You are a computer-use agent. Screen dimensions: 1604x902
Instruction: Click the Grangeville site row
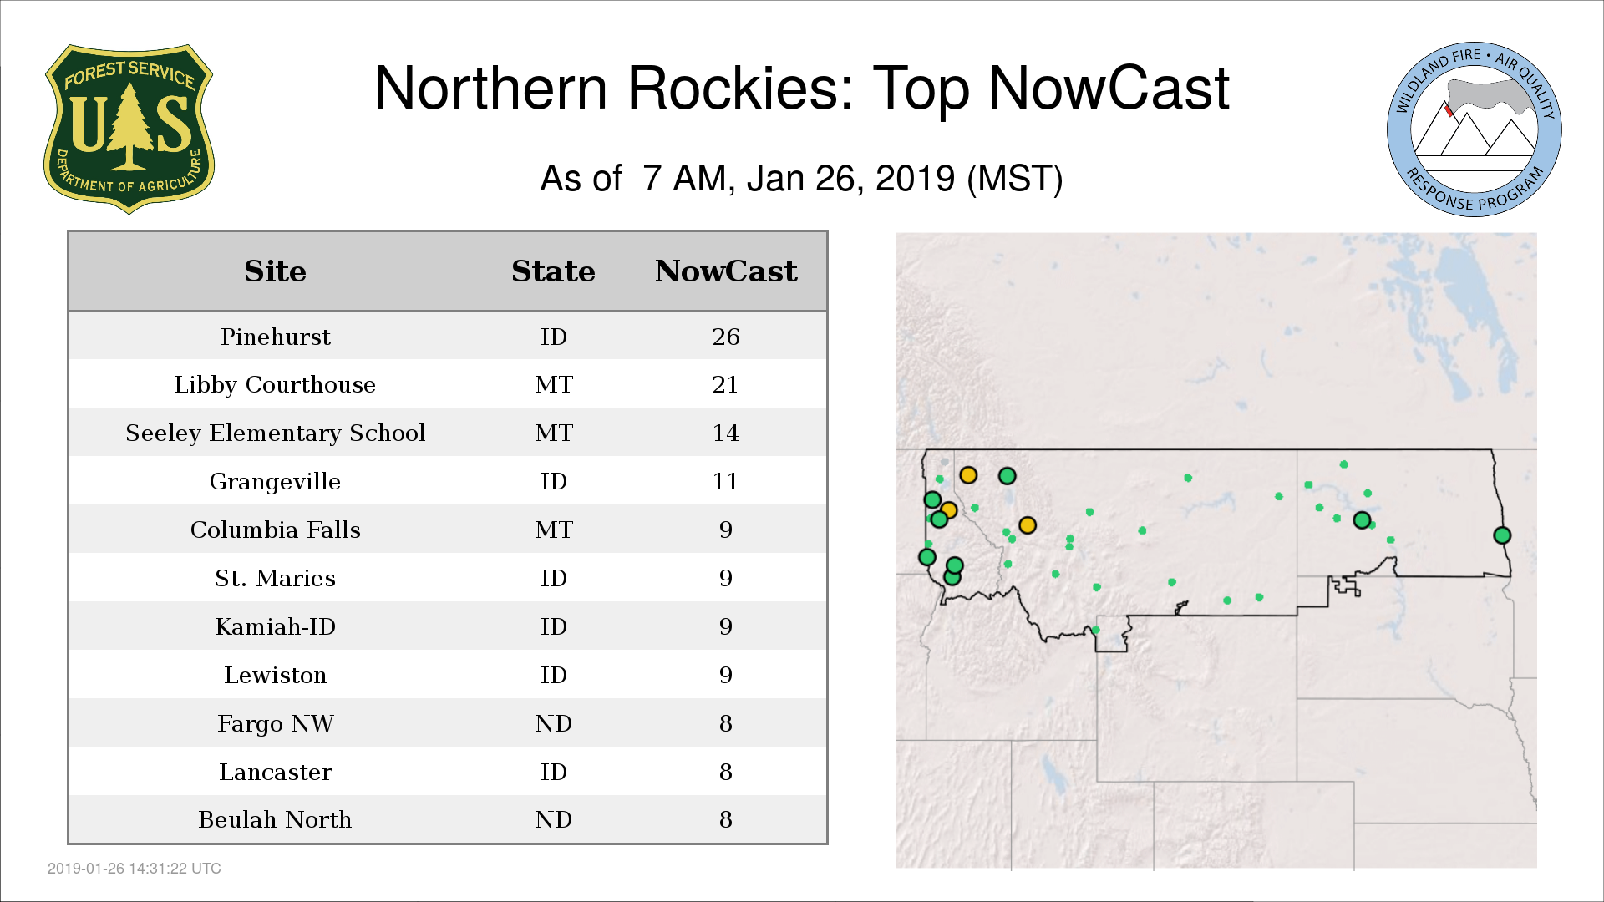coord(275,481)
